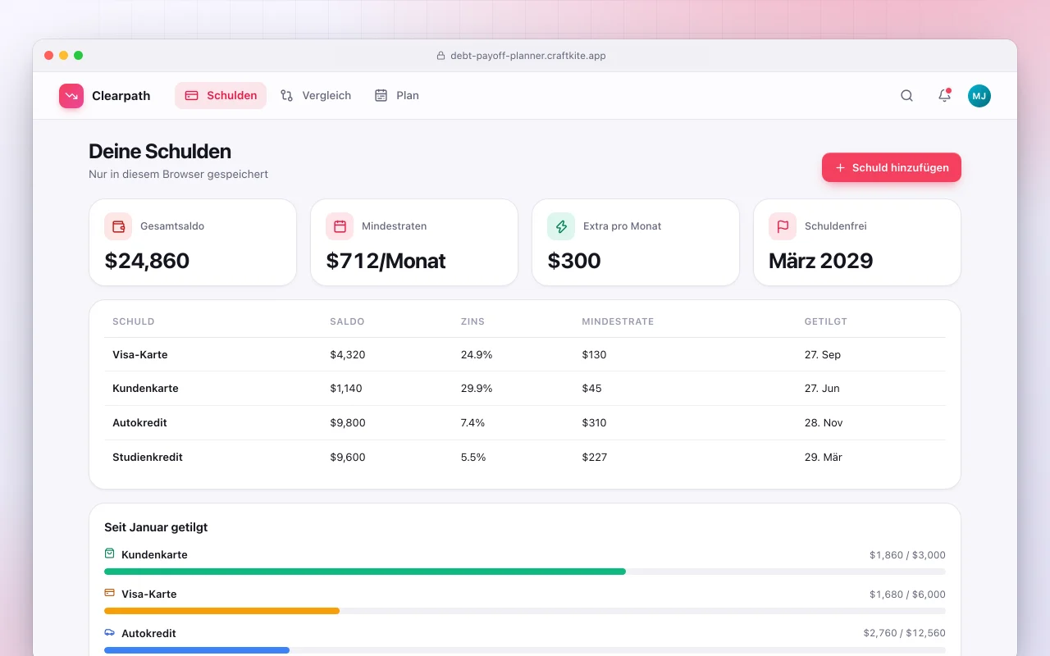1050x656 pixels.
Task: Click the wallet icon on Gesamtsaldo card
Action: point(118,226)
